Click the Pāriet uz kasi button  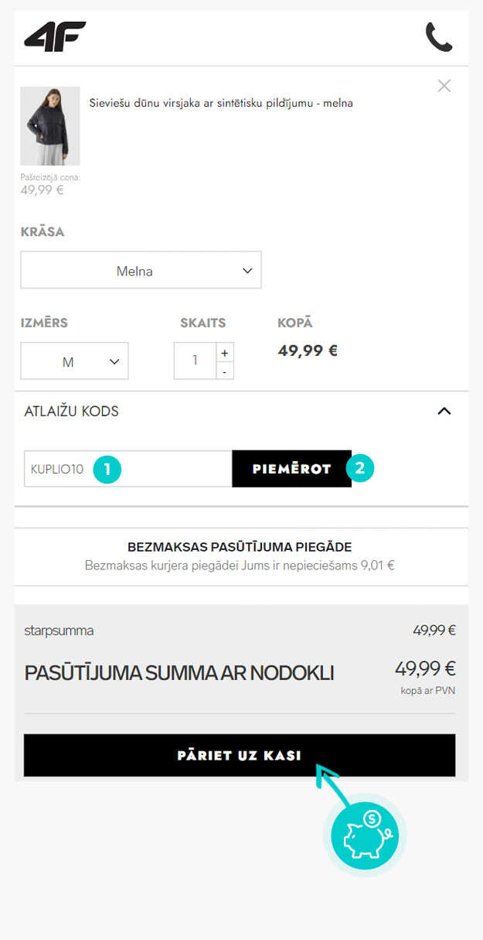click(x=240, y=755)
